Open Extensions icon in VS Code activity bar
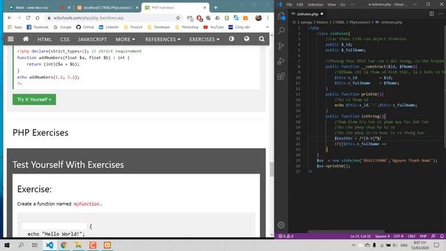Viewport: 446px width, 251px height. [281, 76]
